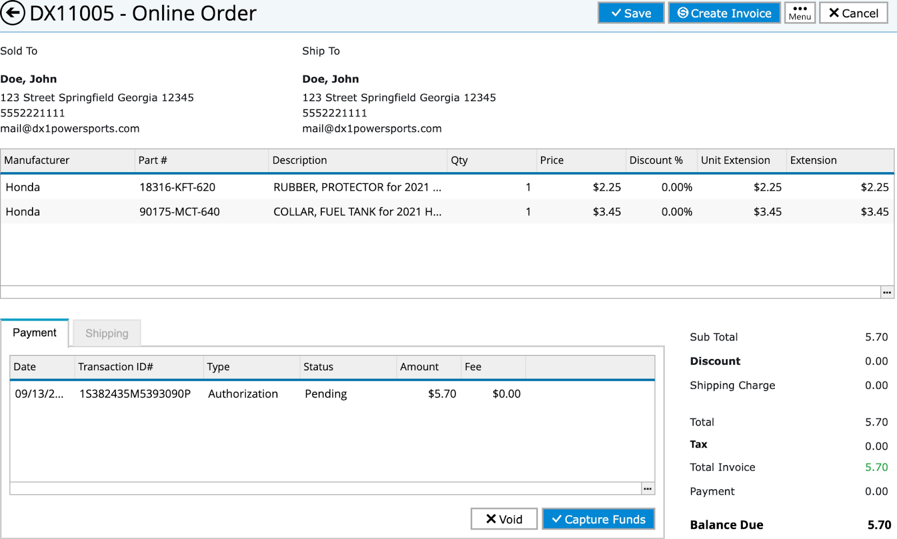Click the Authorization type cell
Viewport: 897px width, 539px height.
pos(243,394)
